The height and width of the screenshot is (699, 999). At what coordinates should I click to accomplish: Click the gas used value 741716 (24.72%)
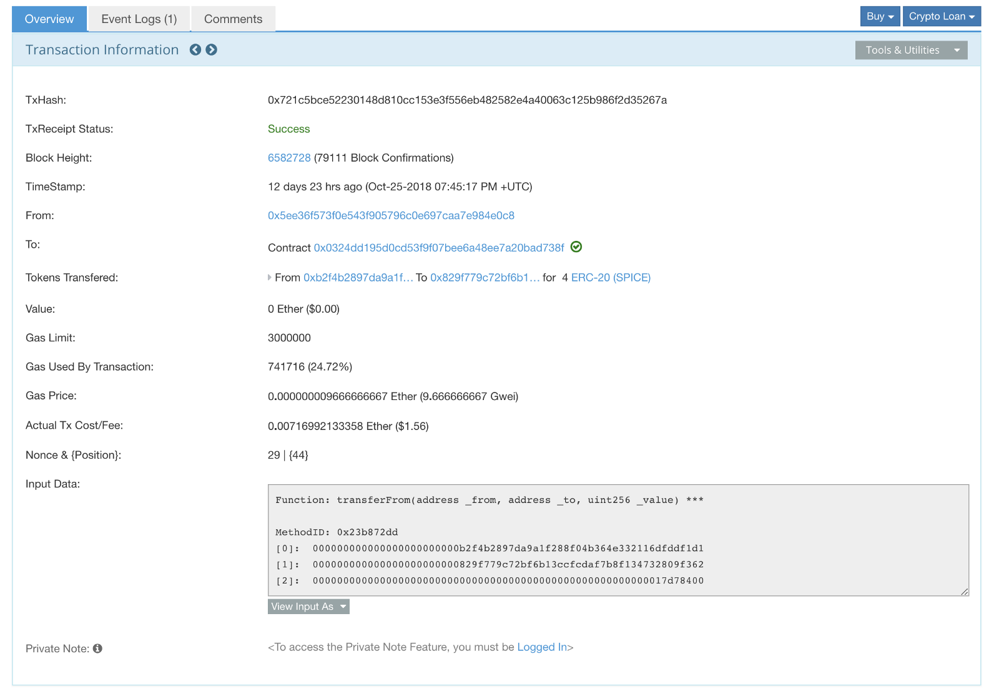310,367
